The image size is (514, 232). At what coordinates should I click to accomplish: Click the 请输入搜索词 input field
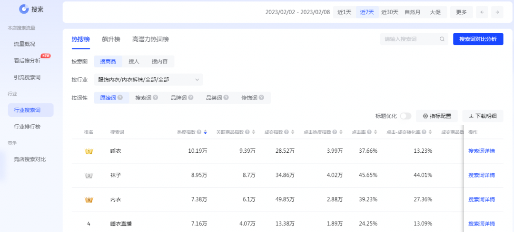[x=409, y=39]
